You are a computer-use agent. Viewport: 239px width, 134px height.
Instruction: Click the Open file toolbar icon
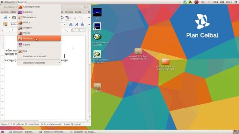[14, 17]
